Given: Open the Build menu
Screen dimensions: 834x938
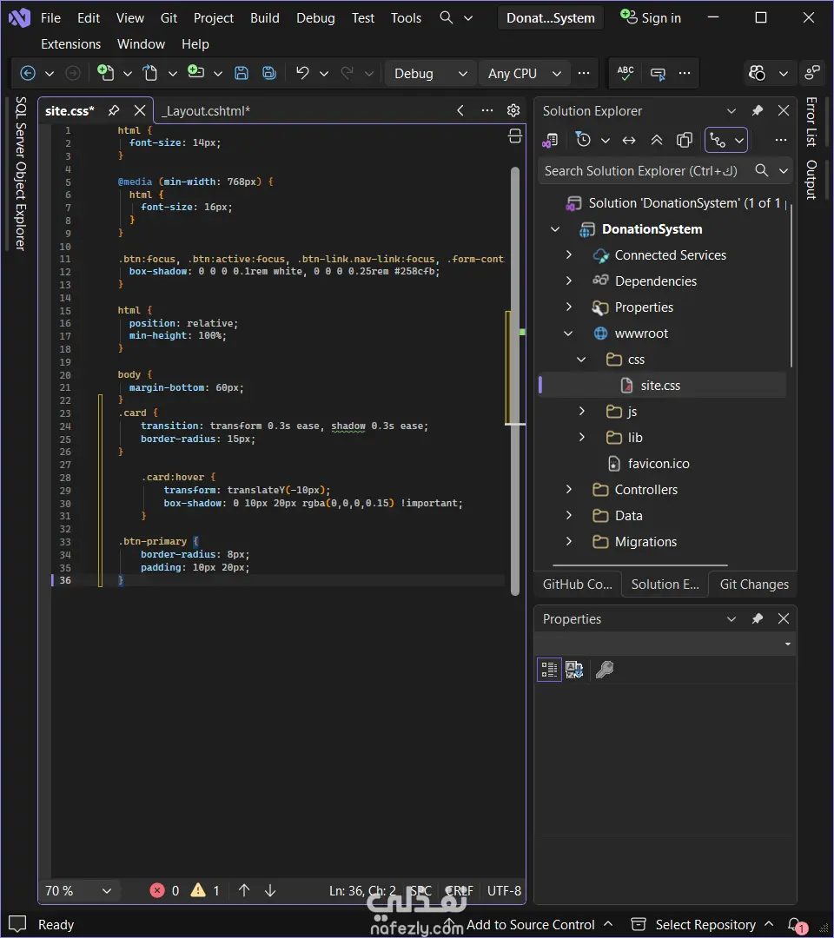Looking at the screenshot, I should 264,17.
